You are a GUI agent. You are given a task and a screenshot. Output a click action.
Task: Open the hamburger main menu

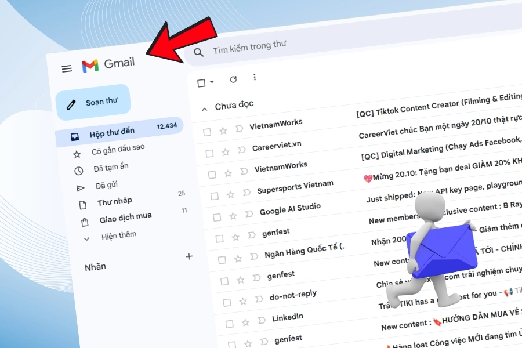[x=67, y=68]
